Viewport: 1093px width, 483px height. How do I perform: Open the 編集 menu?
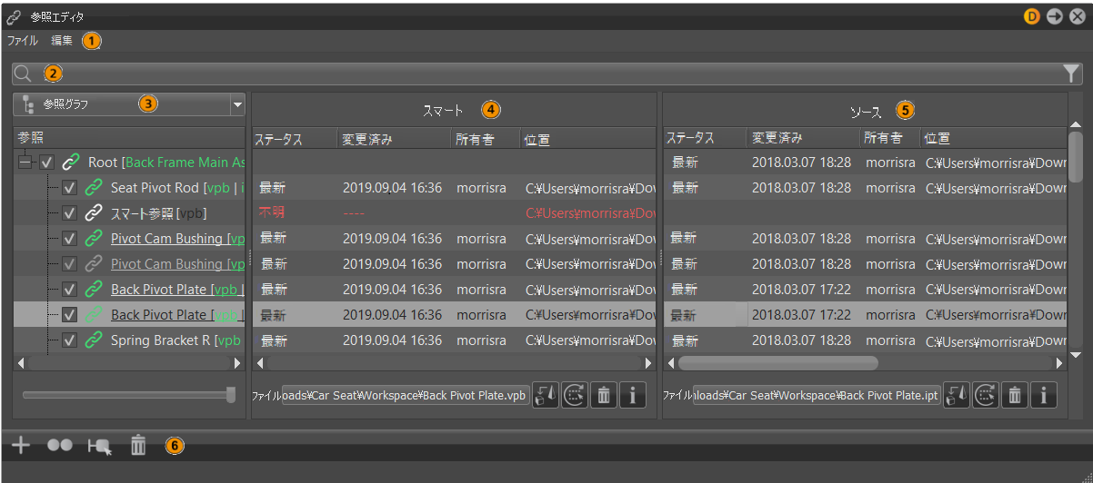click(x=62, y=41)
